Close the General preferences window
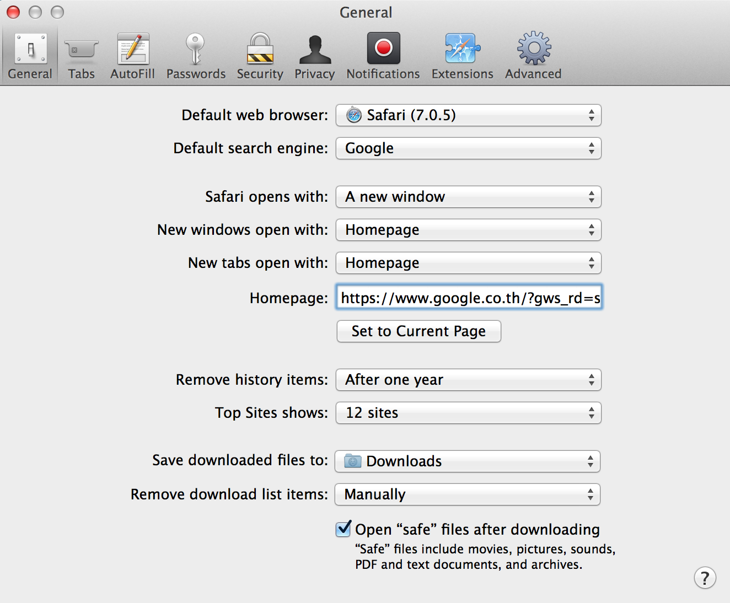The width and height of the screenshot is (730, 603). coord(13,12)
